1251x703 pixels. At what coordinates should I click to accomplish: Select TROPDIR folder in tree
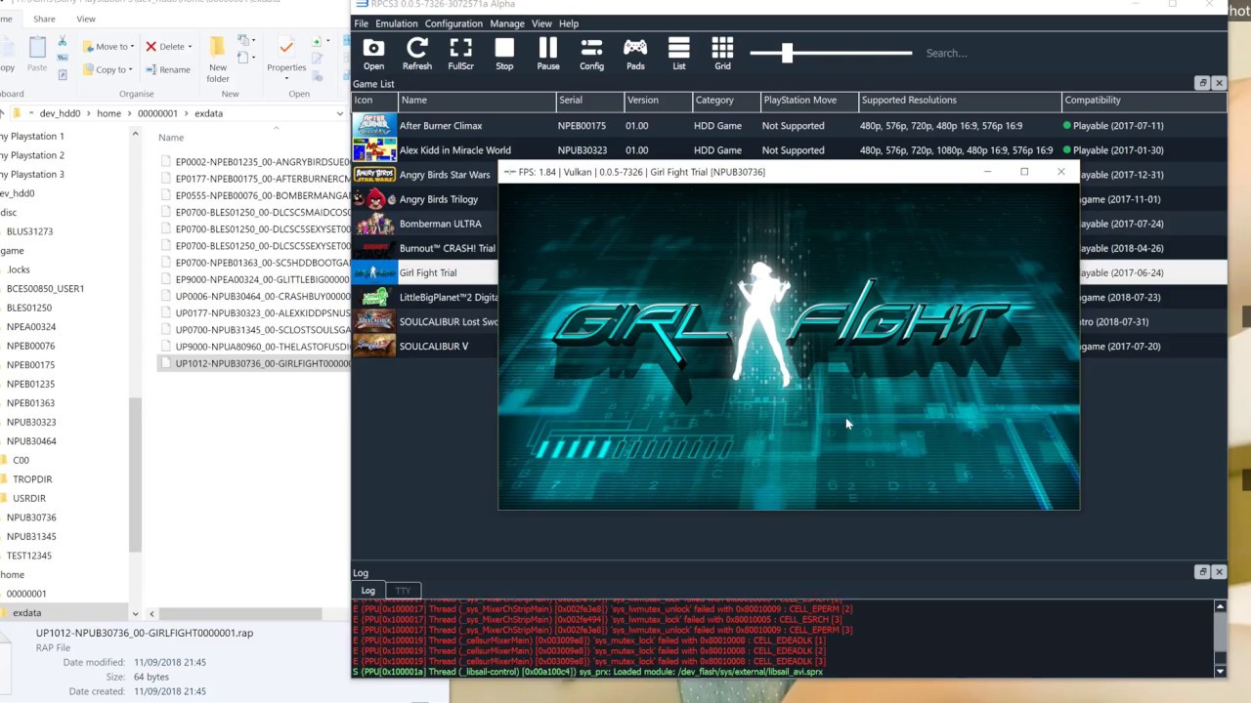point(32,479)
